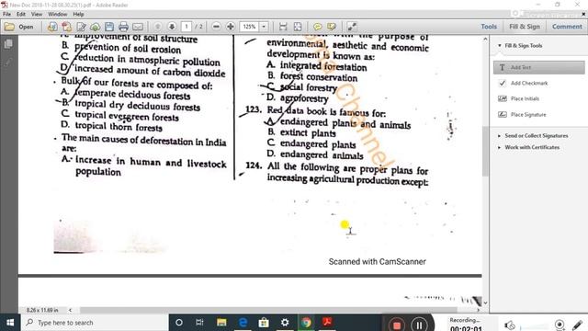Go to next page arrow
The height and width of the screenshot is (331, 588).
click(x=172, y=27)
